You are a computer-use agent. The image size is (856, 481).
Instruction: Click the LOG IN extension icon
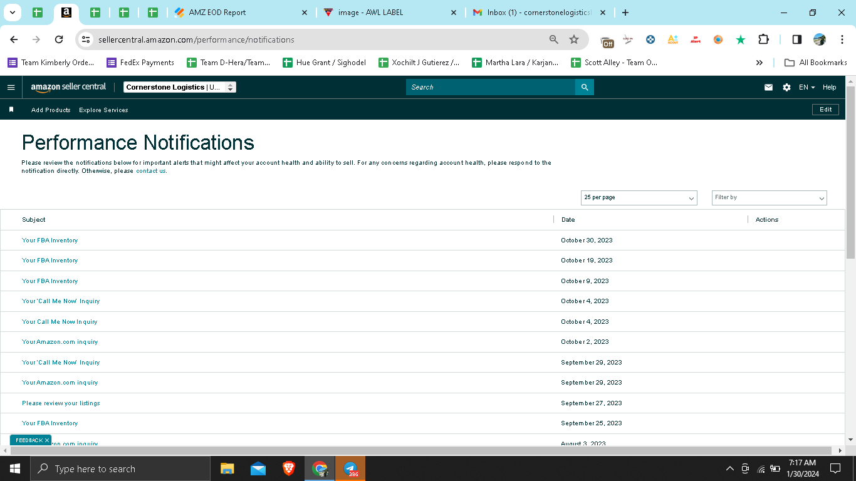click(628, 39)
